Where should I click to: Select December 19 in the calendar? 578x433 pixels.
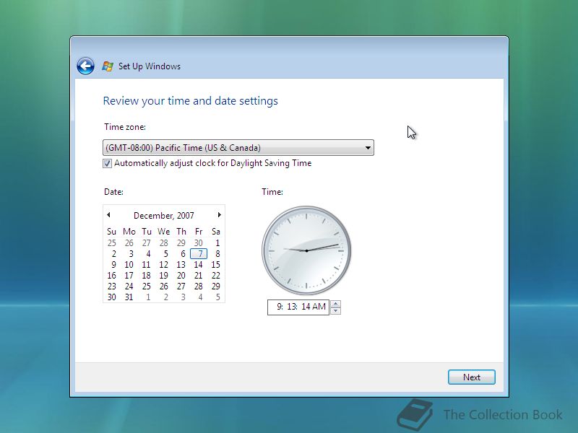(x=164, y=276)
